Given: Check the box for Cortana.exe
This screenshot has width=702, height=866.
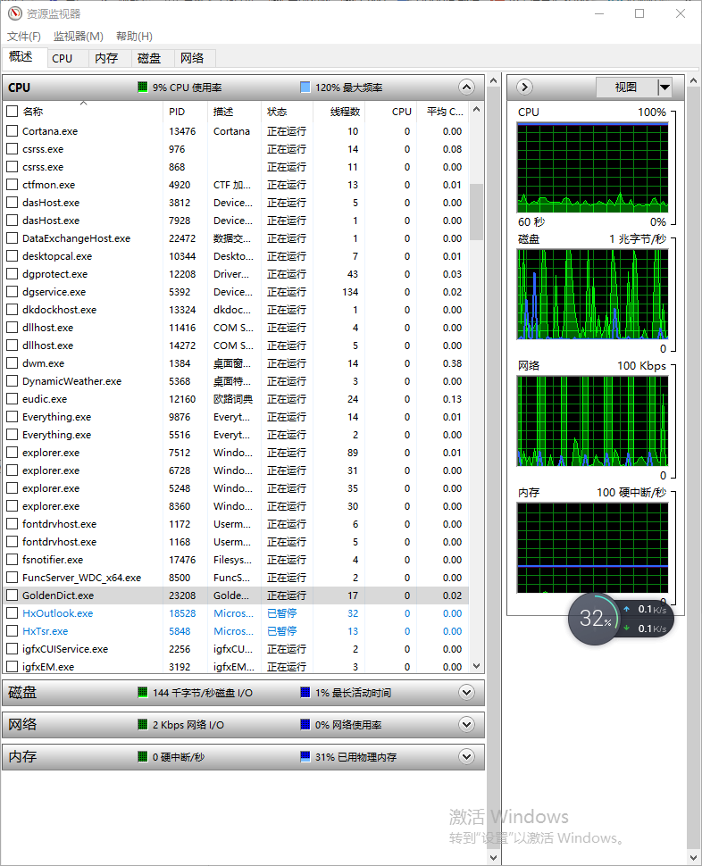Looking at the screenshot, I should pos(12,131).
